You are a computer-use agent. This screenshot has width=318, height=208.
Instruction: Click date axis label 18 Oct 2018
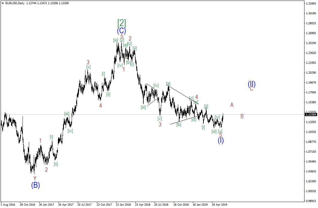tap(181, 205)
